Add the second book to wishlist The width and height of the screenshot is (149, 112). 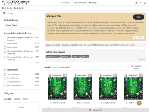click(x=83, y=103)
